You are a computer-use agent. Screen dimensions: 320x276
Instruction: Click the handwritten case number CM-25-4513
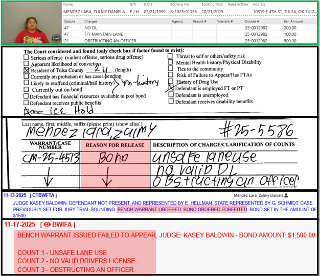pyautogui.click(x=51, y=158)
